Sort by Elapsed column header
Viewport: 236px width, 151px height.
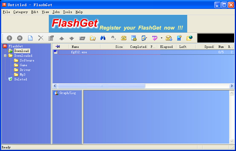point(167,47)
